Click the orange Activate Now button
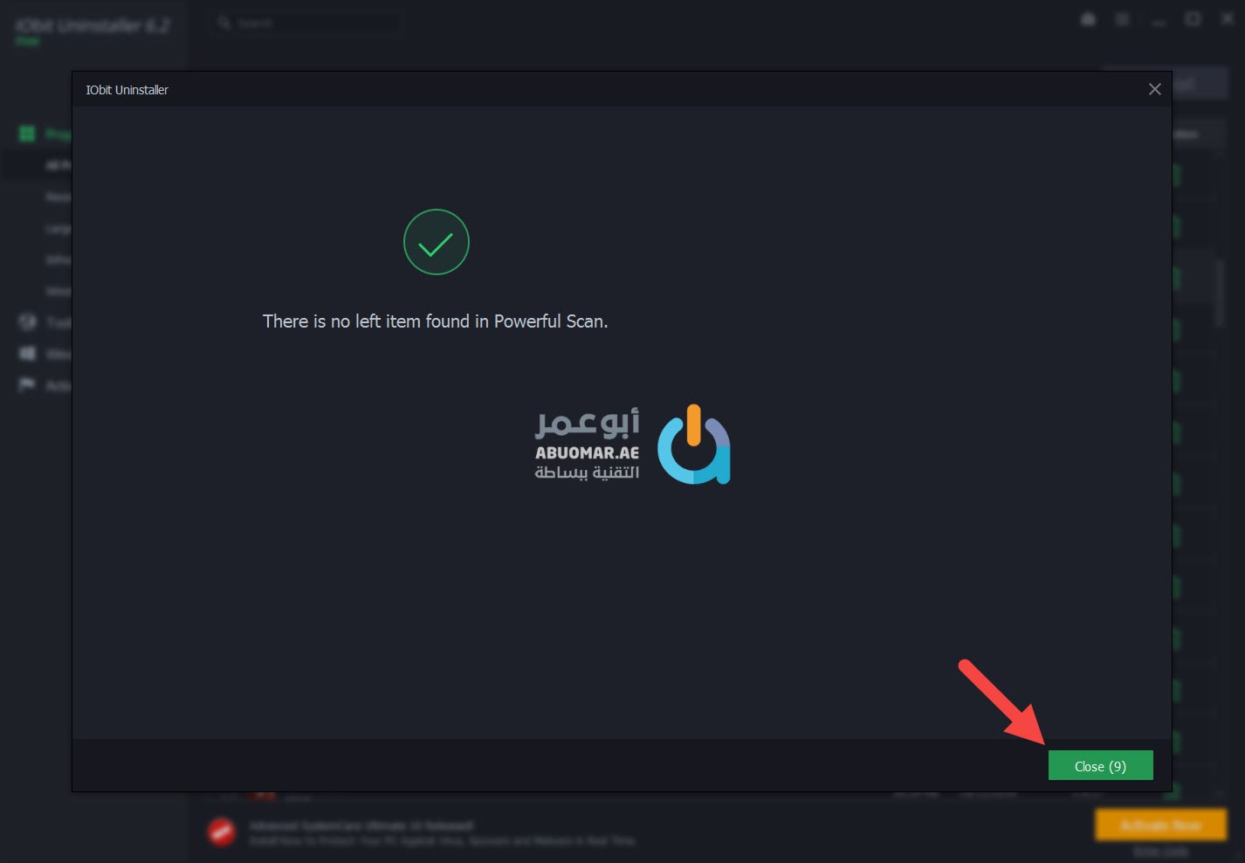 click(x=1160, y=825)
